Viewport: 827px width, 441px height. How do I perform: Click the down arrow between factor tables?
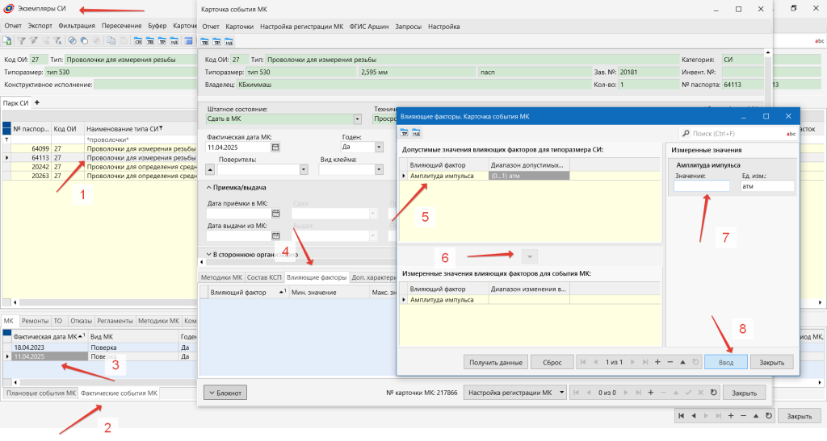[x=530, y=256]
